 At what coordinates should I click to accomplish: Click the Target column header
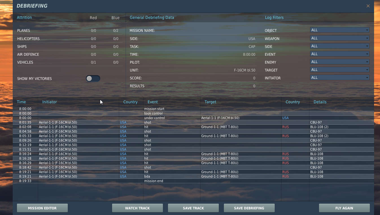point(210,102)
